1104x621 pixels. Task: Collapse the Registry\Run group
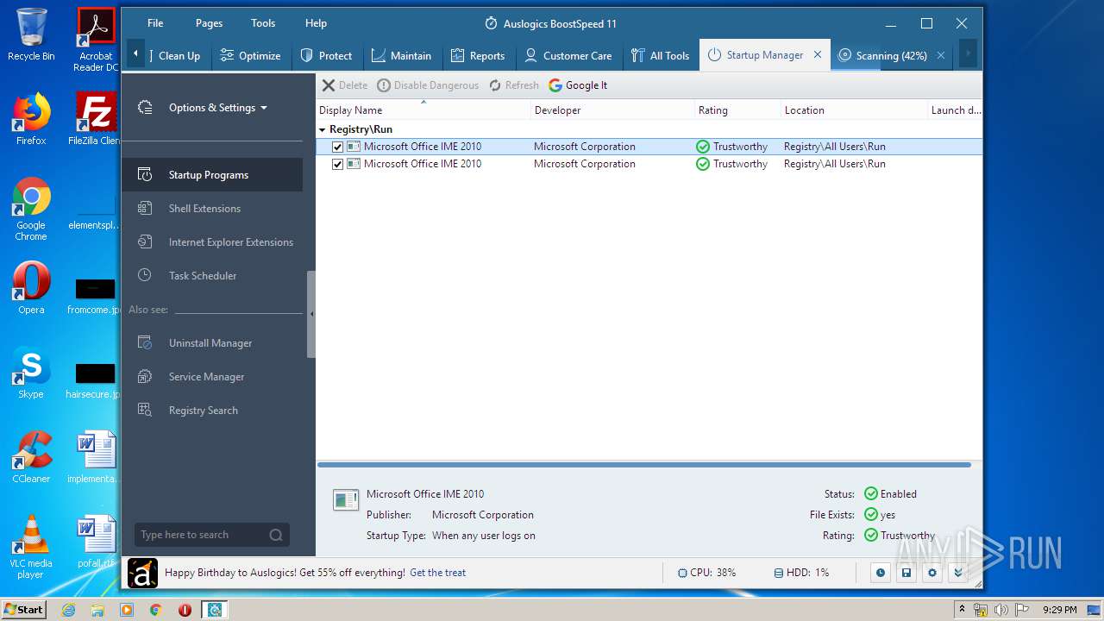[x=323, y=129]
